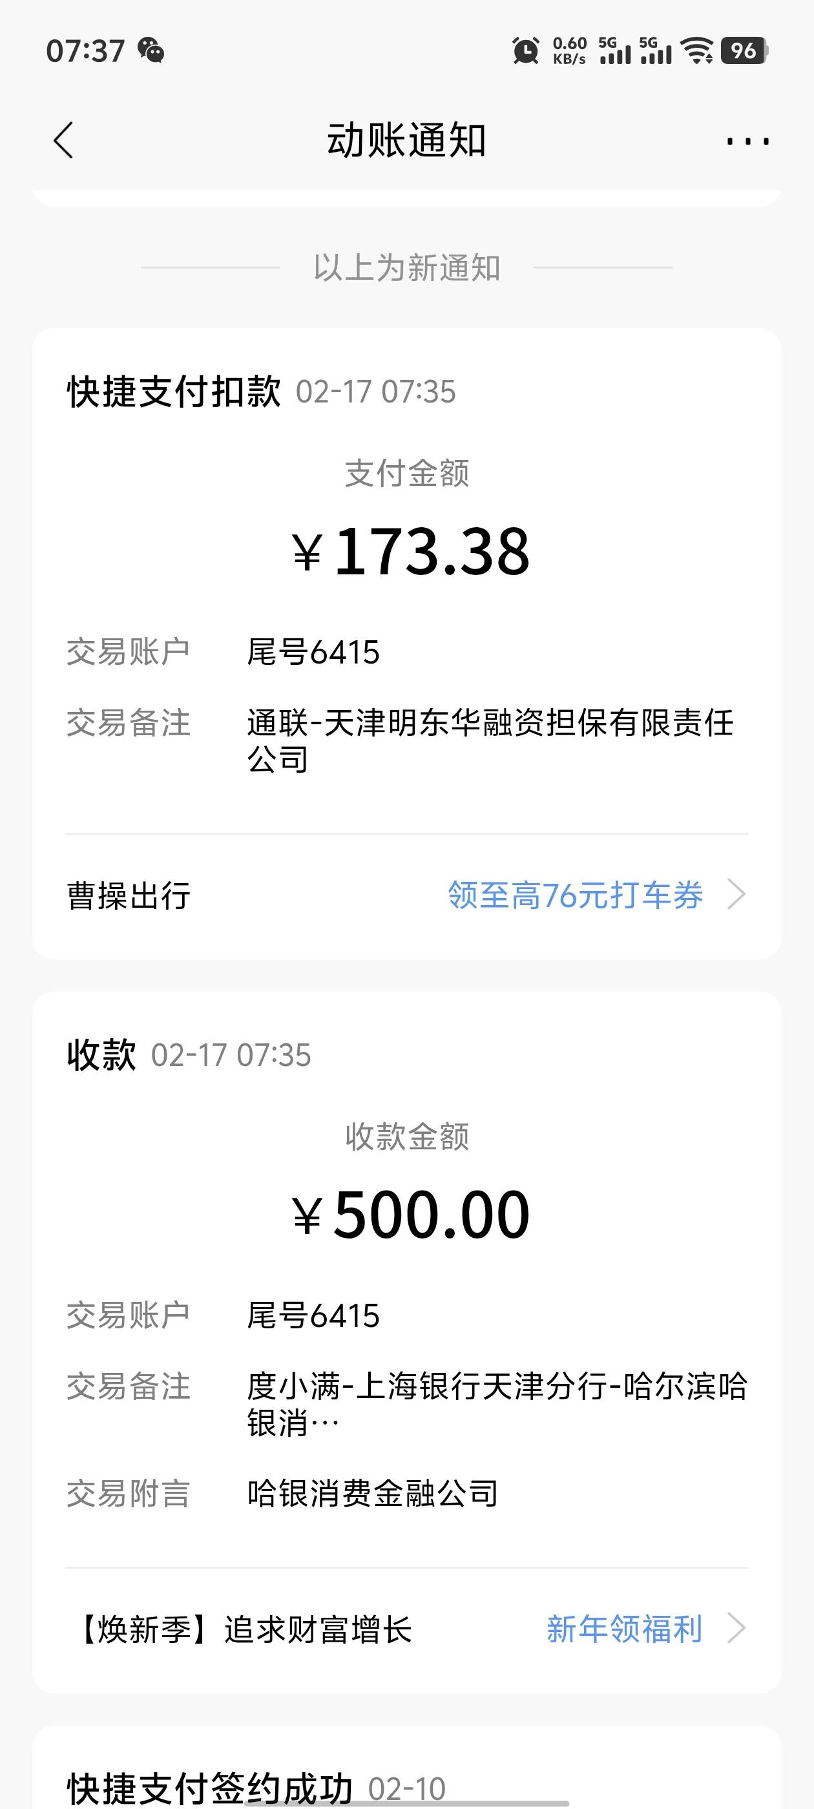Open the ¥500.00 receipt amount

click(x=411, y=1216)
